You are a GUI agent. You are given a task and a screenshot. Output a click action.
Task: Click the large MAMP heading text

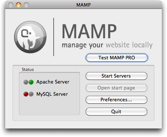click(89, 32)
